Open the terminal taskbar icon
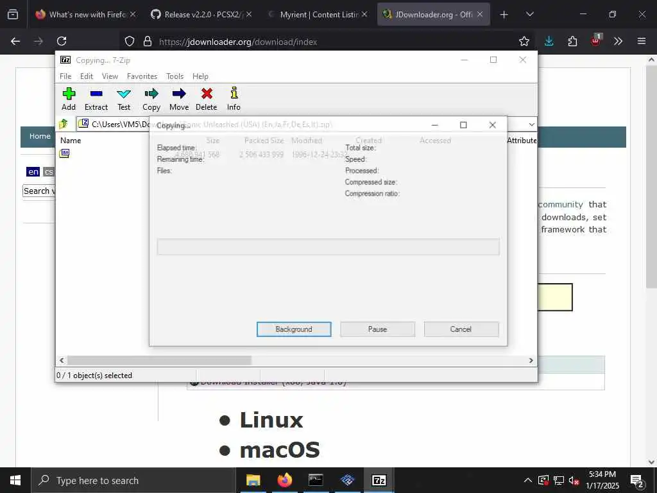The height and width of the screenshot is (493, 657). pos(316,480)
